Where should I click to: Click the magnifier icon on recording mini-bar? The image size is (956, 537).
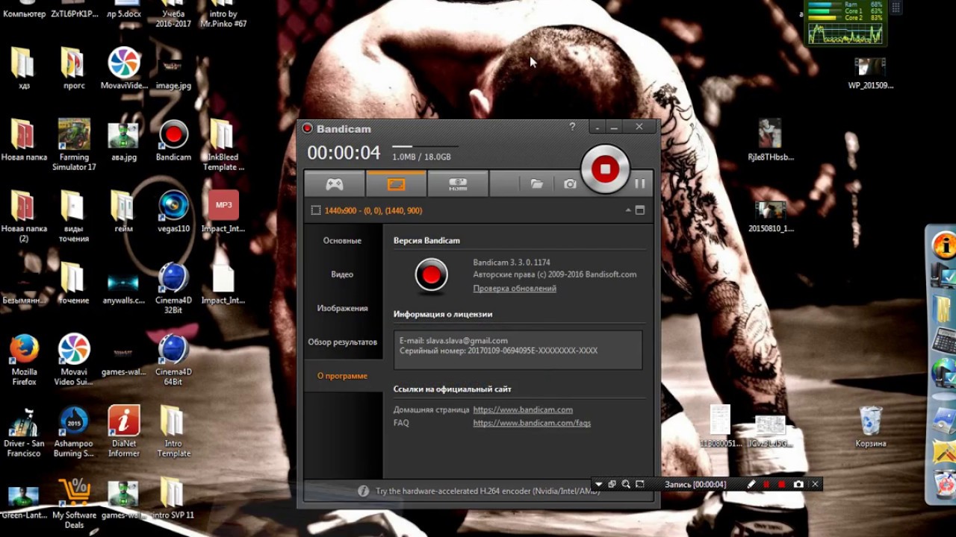click(626, 484)
